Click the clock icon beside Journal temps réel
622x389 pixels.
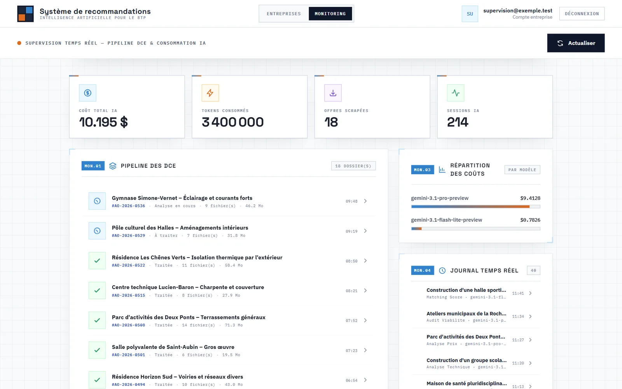coord(442,271)
